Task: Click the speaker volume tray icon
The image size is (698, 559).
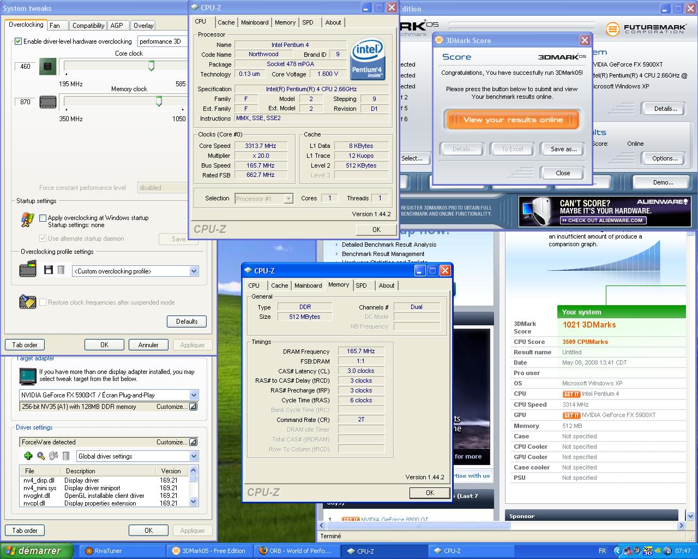Action: (637, 551)
